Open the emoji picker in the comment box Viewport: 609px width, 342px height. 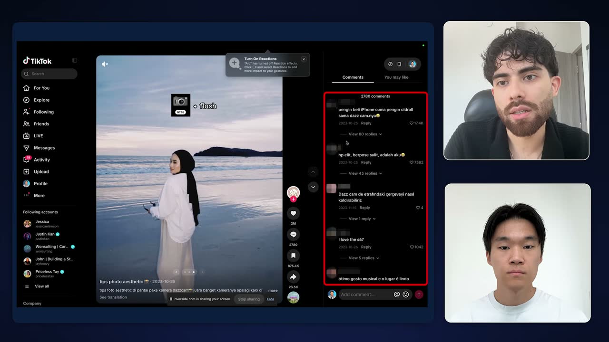[x=406, y=294]
